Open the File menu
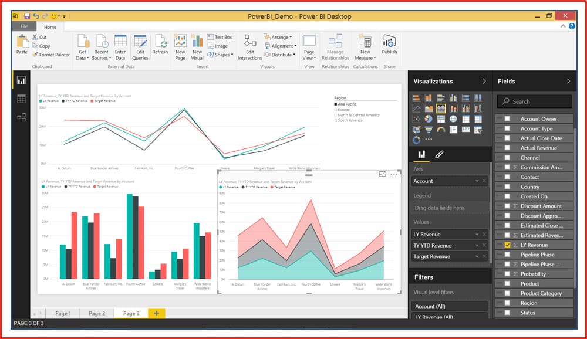The width and height of the screenshot is (587, 339). pyautogui.click(x=24, y=27)
